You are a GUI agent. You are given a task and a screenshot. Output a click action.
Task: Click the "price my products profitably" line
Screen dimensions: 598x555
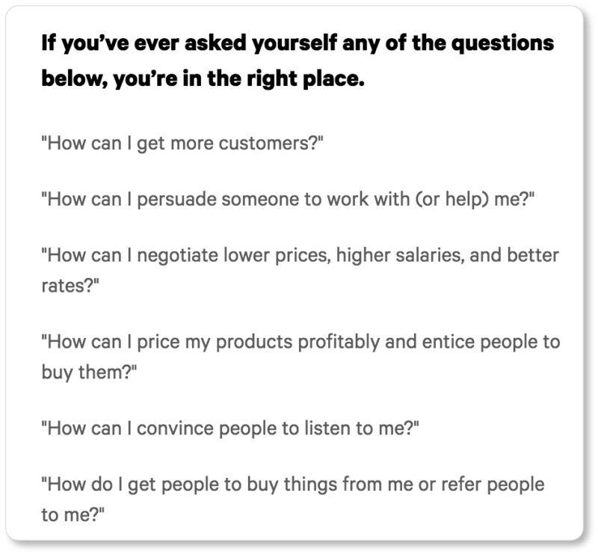(300, 342)
